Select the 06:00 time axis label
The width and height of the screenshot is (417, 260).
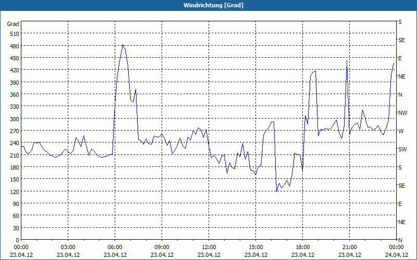tap(115, 248)
